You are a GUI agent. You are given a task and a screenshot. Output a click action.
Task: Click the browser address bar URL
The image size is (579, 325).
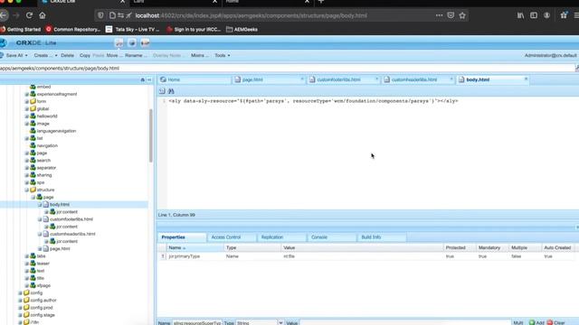[x=252, y=15]
